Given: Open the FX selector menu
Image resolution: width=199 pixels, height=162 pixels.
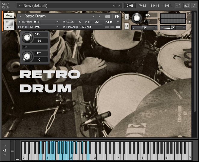Looking at the screenshot, I should click(x=35, y=47).
